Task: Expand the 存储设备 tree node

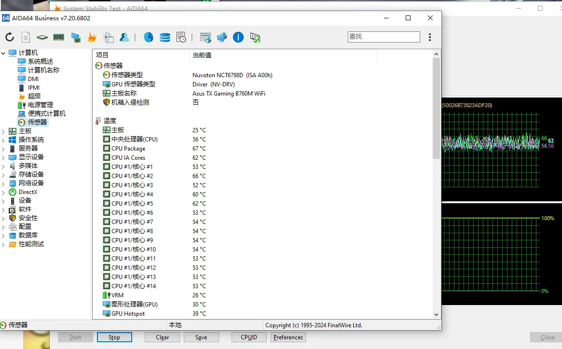Action: (3, 175)
